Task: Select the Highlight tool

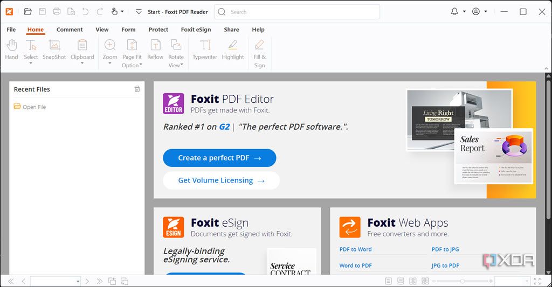Action: [x=233, y=50]
